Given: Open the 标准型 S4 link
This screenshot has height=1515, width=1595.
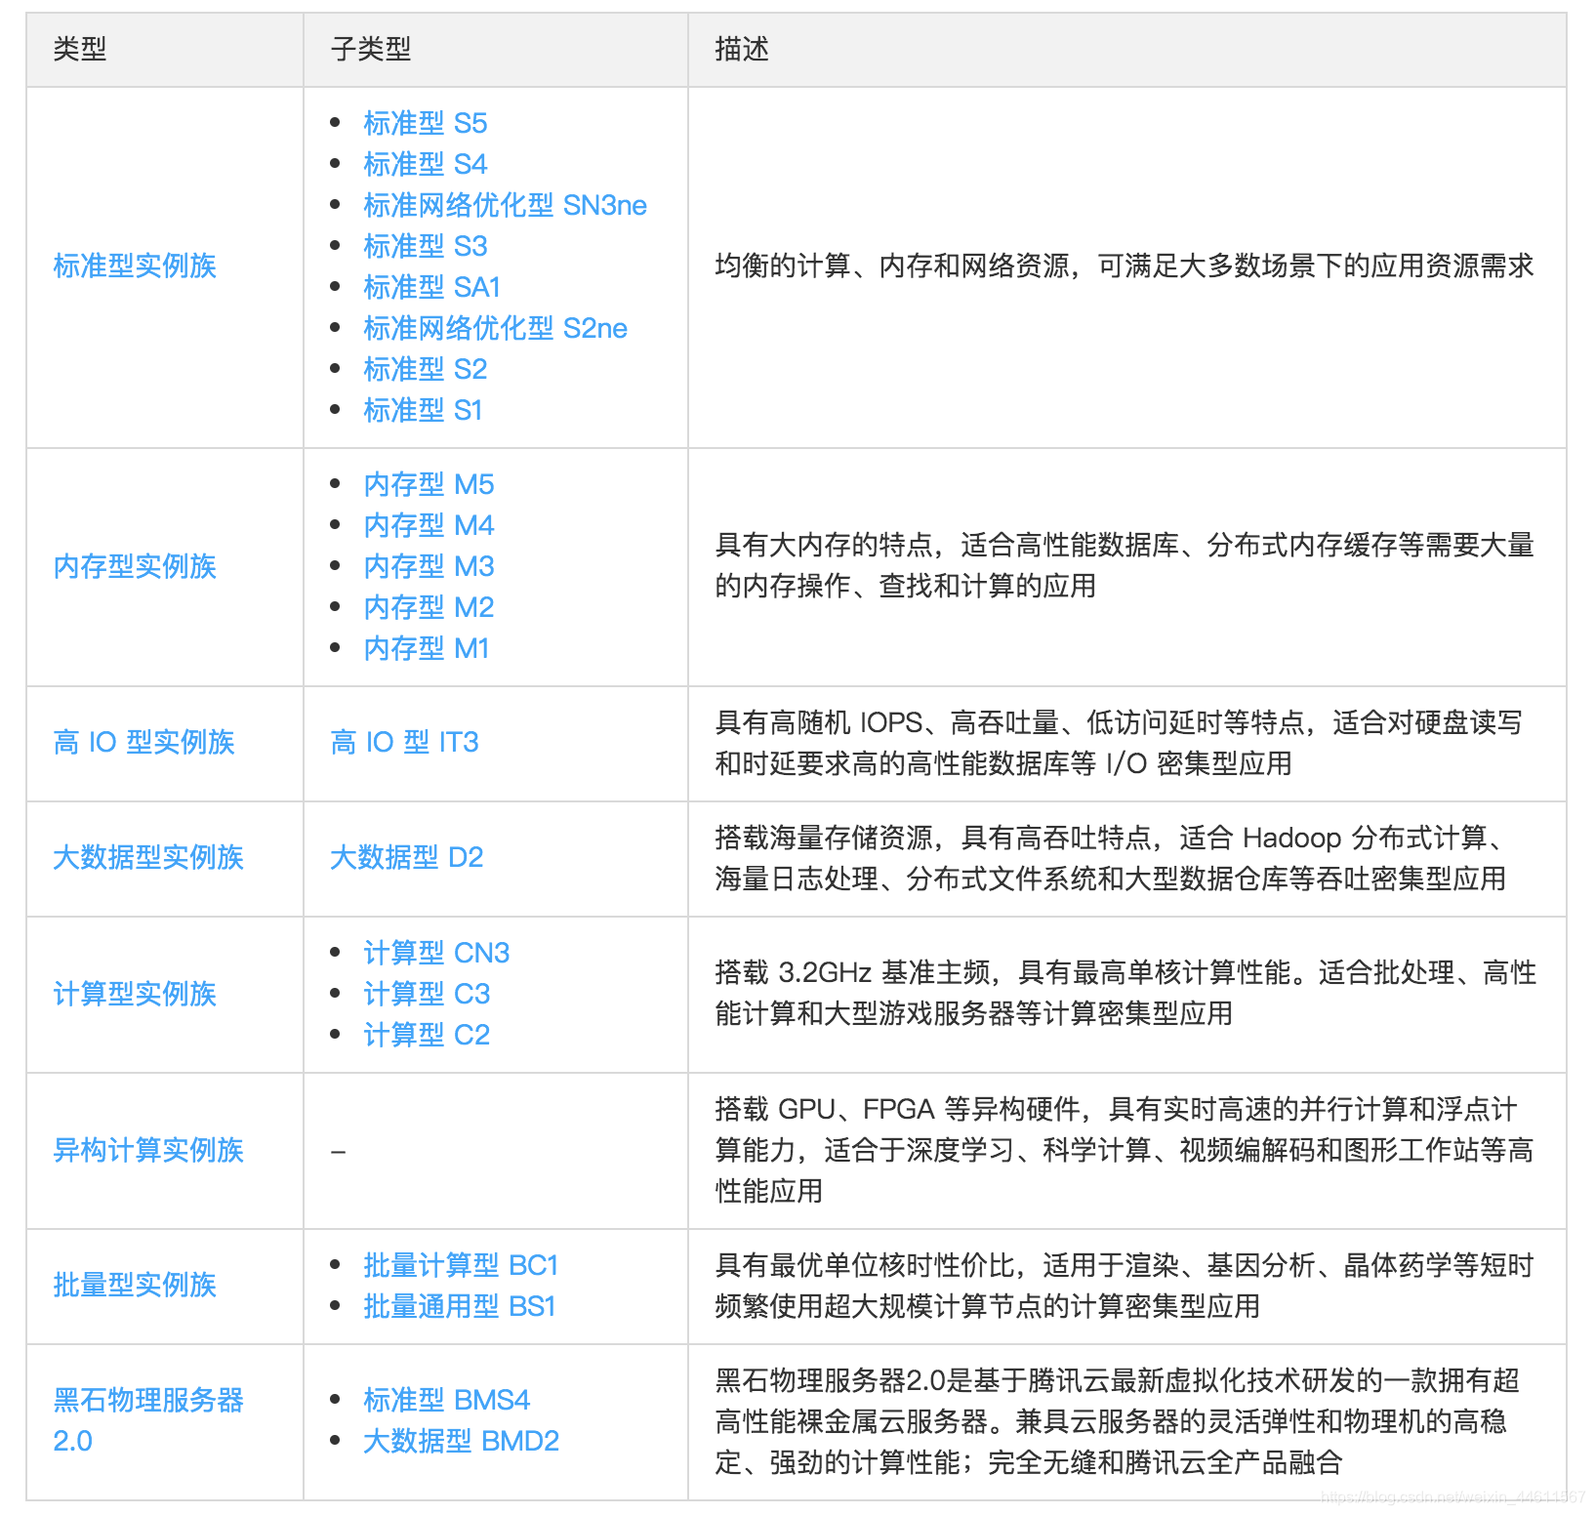Looking at the screenshot, I should (425, 164).
